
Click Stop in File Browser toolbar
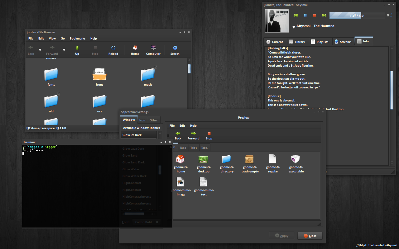click(95, 50)
